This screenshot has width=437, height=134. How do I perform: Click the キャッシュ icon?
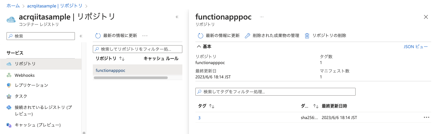click(9, 125)
